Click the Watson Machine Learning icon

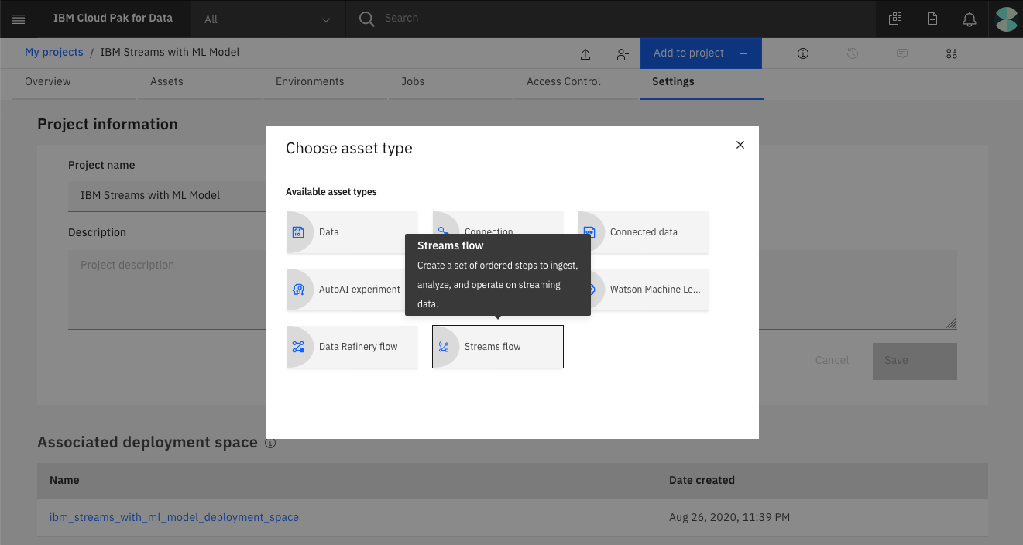pos(592,290)
